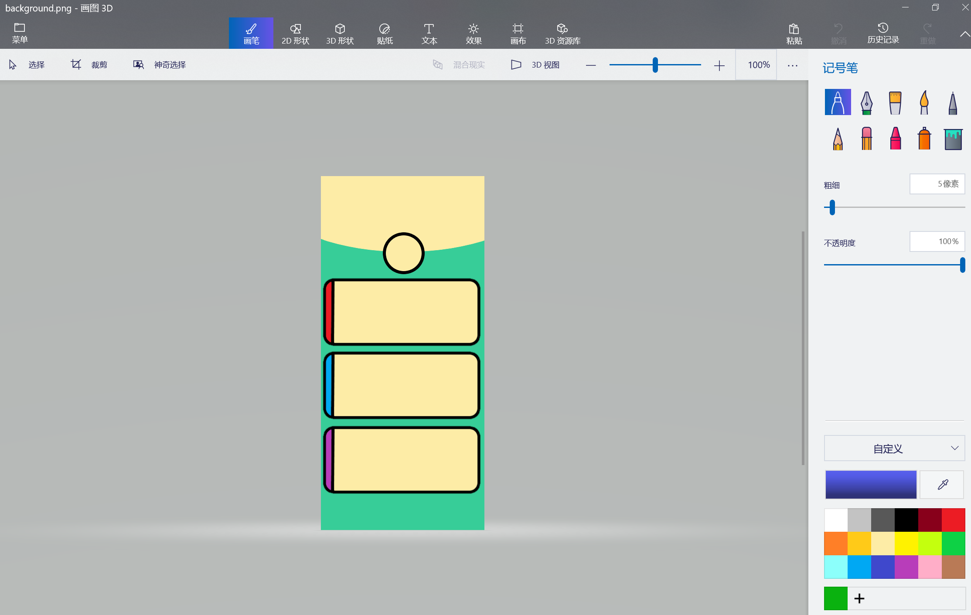Open the 贴纸 stickers tab
Viewport: 971px width, 615px height.
tap(385, 34)
